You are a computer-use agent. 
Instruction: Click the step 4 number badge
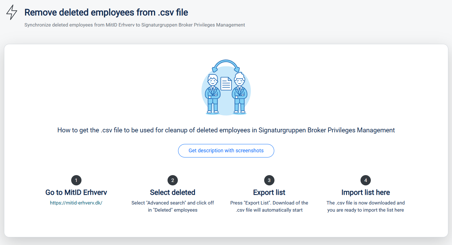click(x=366, y=180)
